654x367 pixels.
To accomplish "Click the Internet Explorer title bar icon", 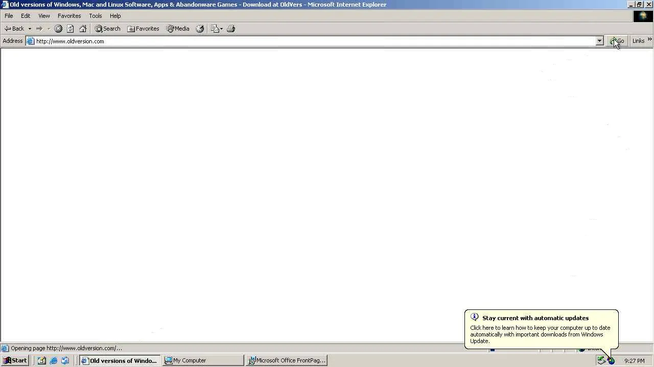I will (x=5, y=5).
